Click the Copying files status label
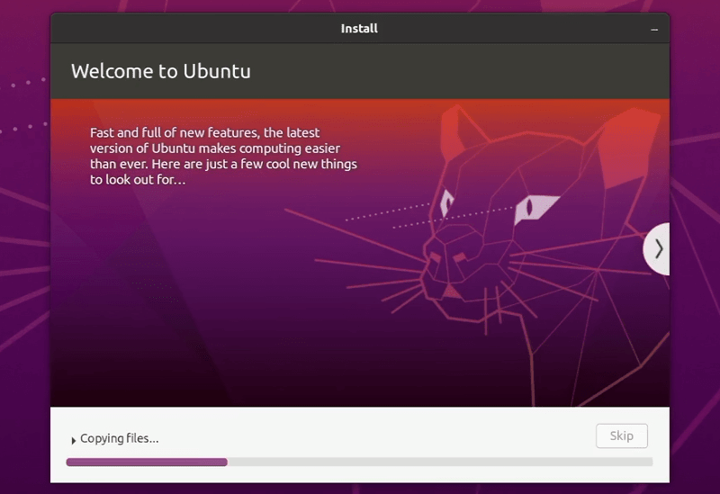This screenshot has width=720, height=494. click(x=119, y=439)
